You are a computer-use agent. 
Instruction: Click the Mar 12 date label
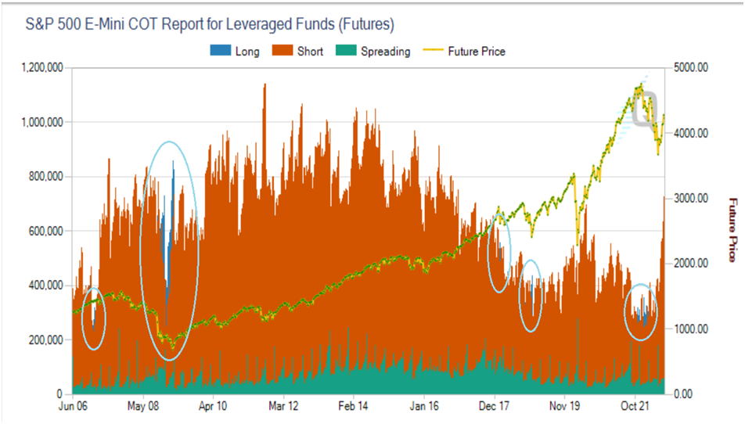(283, 407)
